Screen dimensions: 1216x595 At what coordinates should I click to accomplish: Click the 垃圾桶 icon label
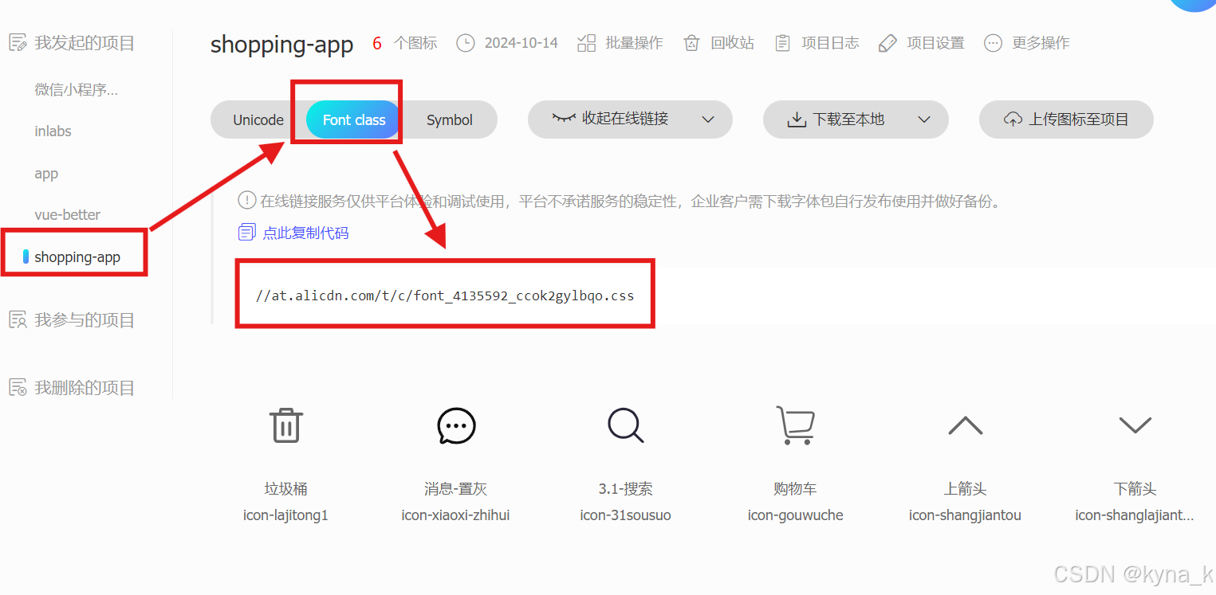pos(285,489)
